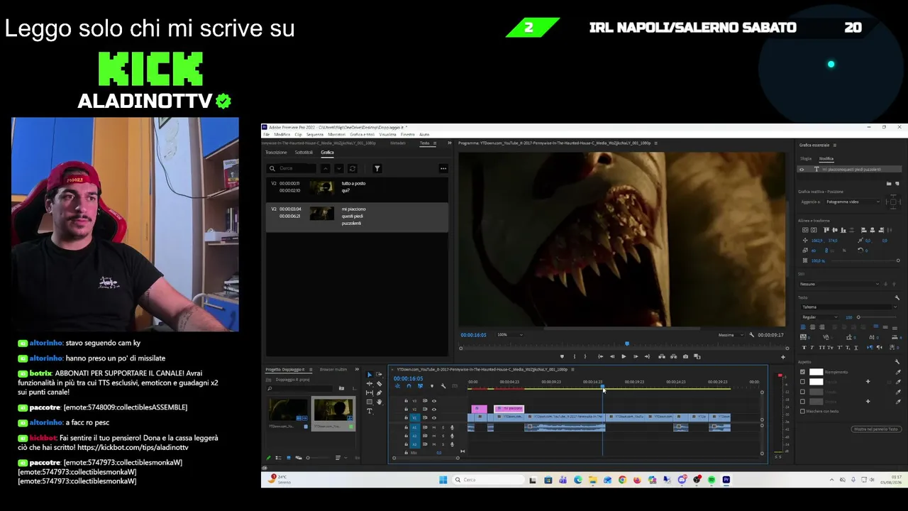Switch to the Sottotitoli tab
The image size is (908, 511).
[304, 153]
